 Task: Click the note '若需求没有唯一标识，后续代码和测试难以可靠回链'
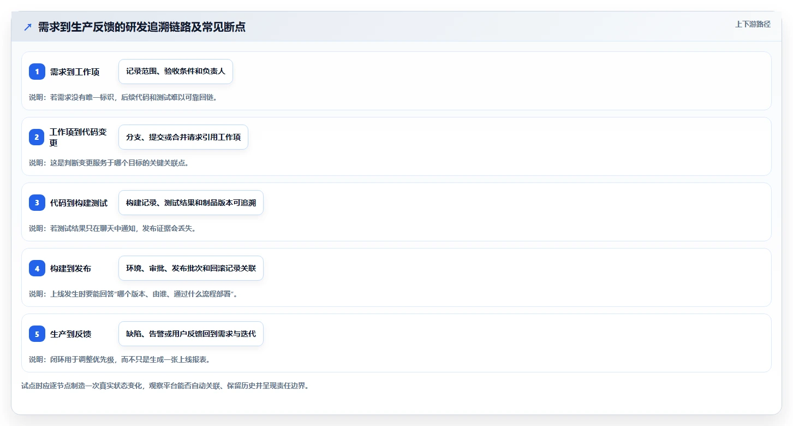point(123,97)
